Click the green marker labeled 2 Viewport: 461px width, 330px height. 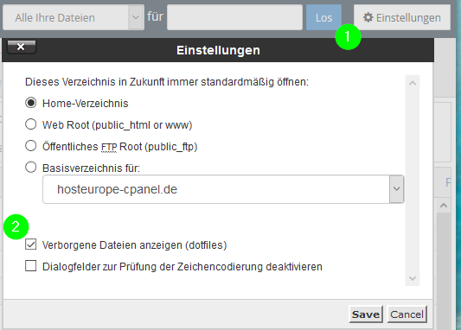pos(16,226)
